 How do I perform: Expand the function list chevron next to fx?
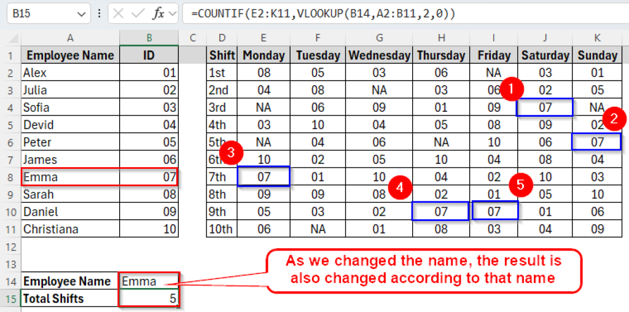tap(173, 14)
